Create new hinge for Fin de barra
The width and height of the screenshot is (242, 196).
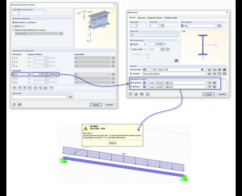click(210, 87)
